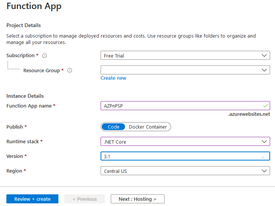Viewport: 275px width, 206px height.
Task: Select the Code publish option
Action: coord(113,127)
